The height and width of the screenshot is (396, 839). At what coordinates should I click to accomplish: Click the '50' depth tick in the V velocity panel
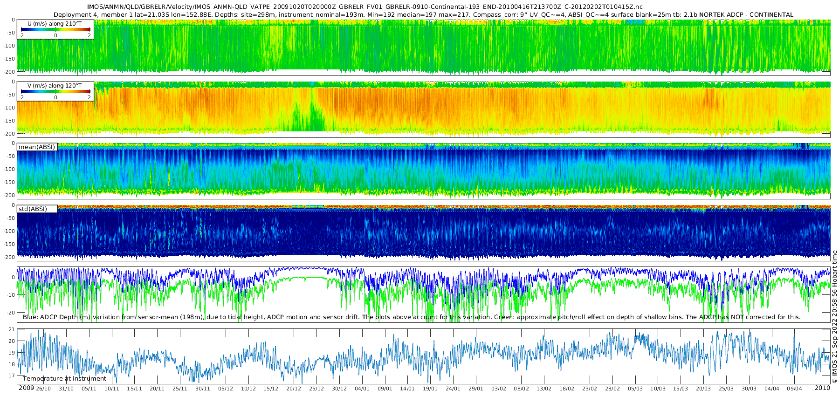click(11, 95)
